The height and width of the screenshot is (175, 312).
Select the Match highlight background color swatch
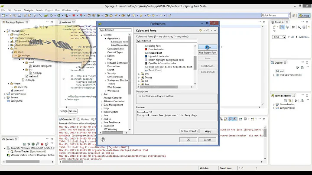point(146,60)
